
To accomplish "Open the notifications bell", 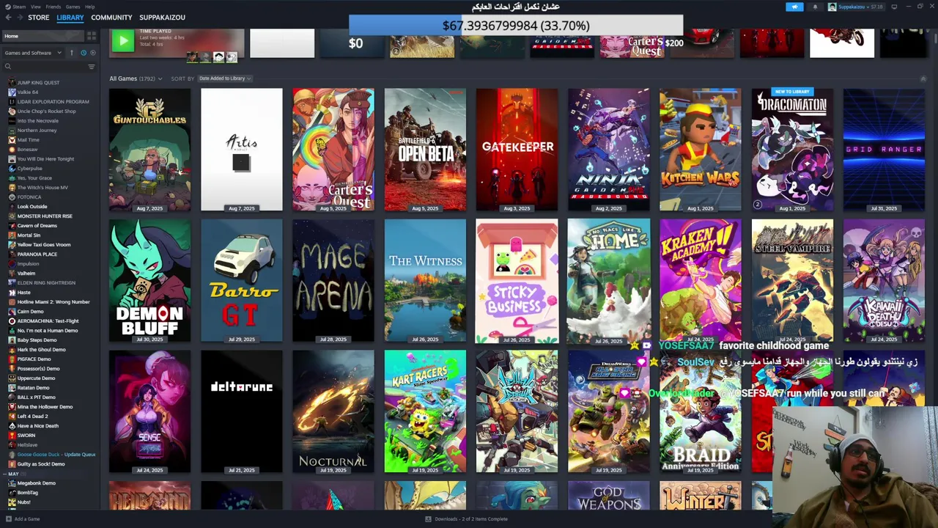I will (x=815, y=7).
